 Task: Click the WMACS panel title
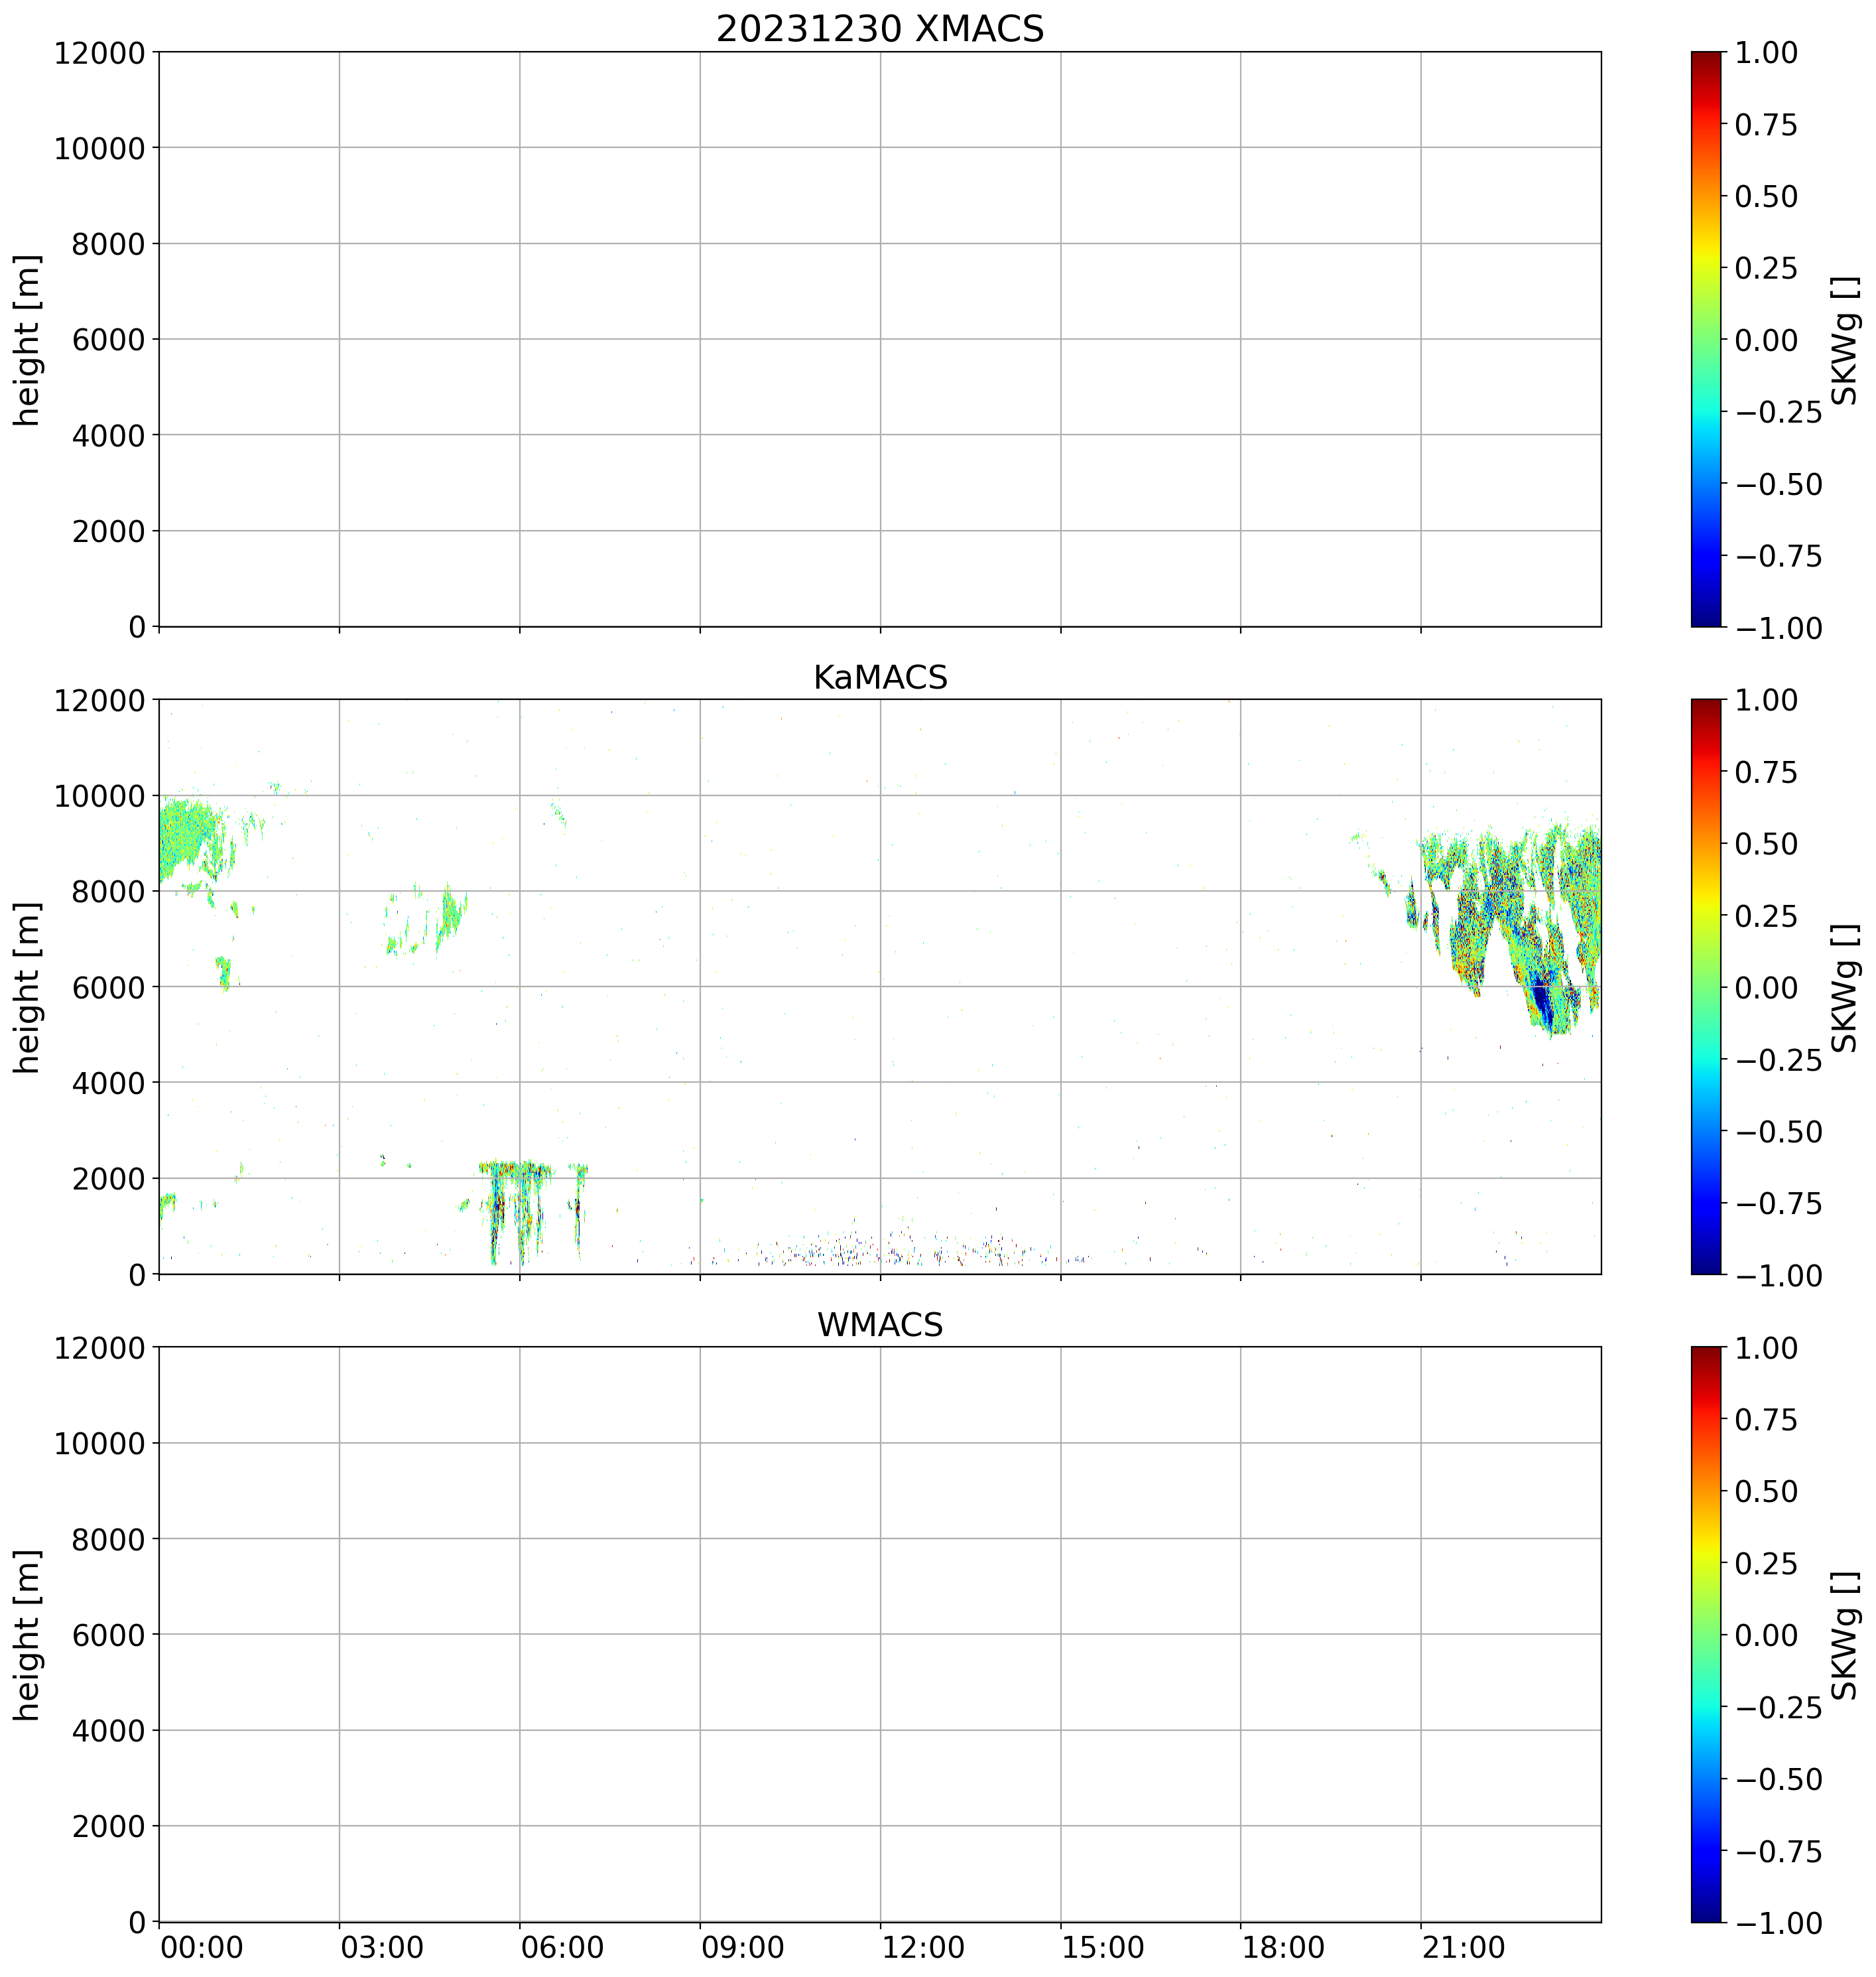(x=879, y=1325)
